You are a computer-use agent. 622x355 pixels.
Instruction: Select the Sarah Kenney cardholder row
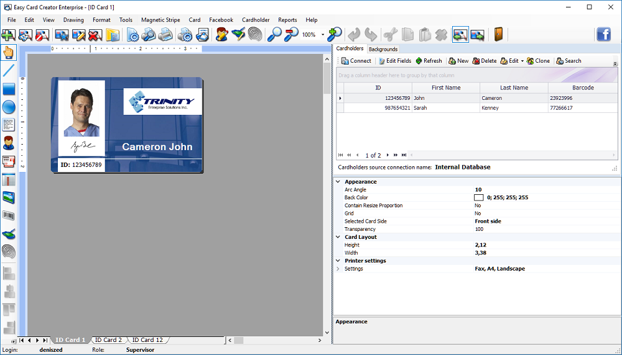coord(435,108)
